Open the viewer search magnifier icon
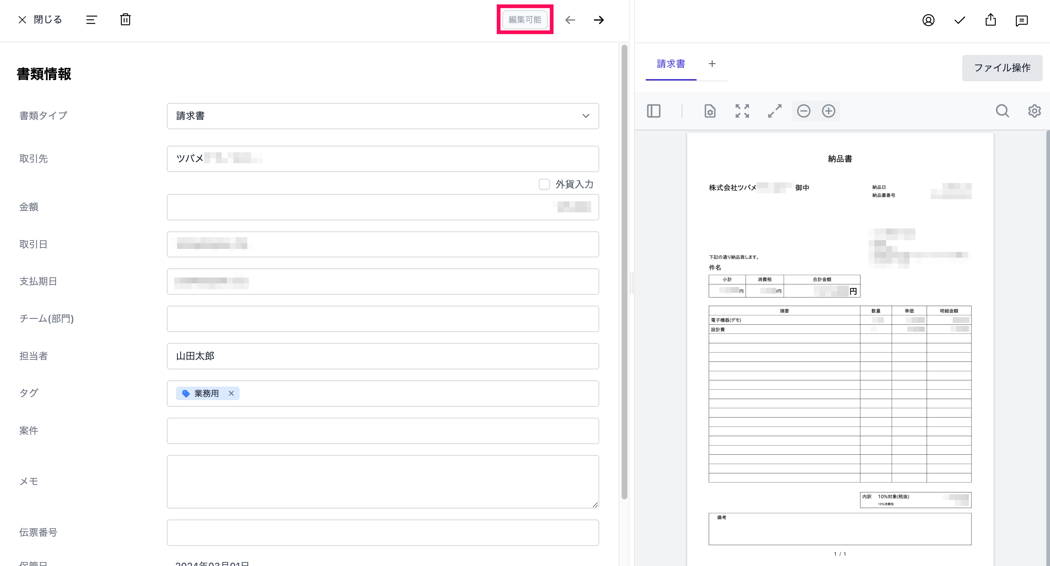The image size is (1050, 566). coord(1002,111)
